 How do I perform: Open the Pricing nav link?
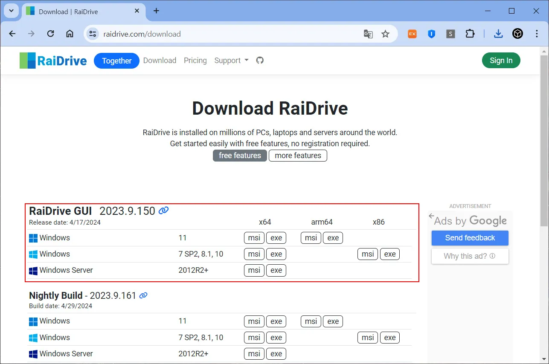(195, 61)
